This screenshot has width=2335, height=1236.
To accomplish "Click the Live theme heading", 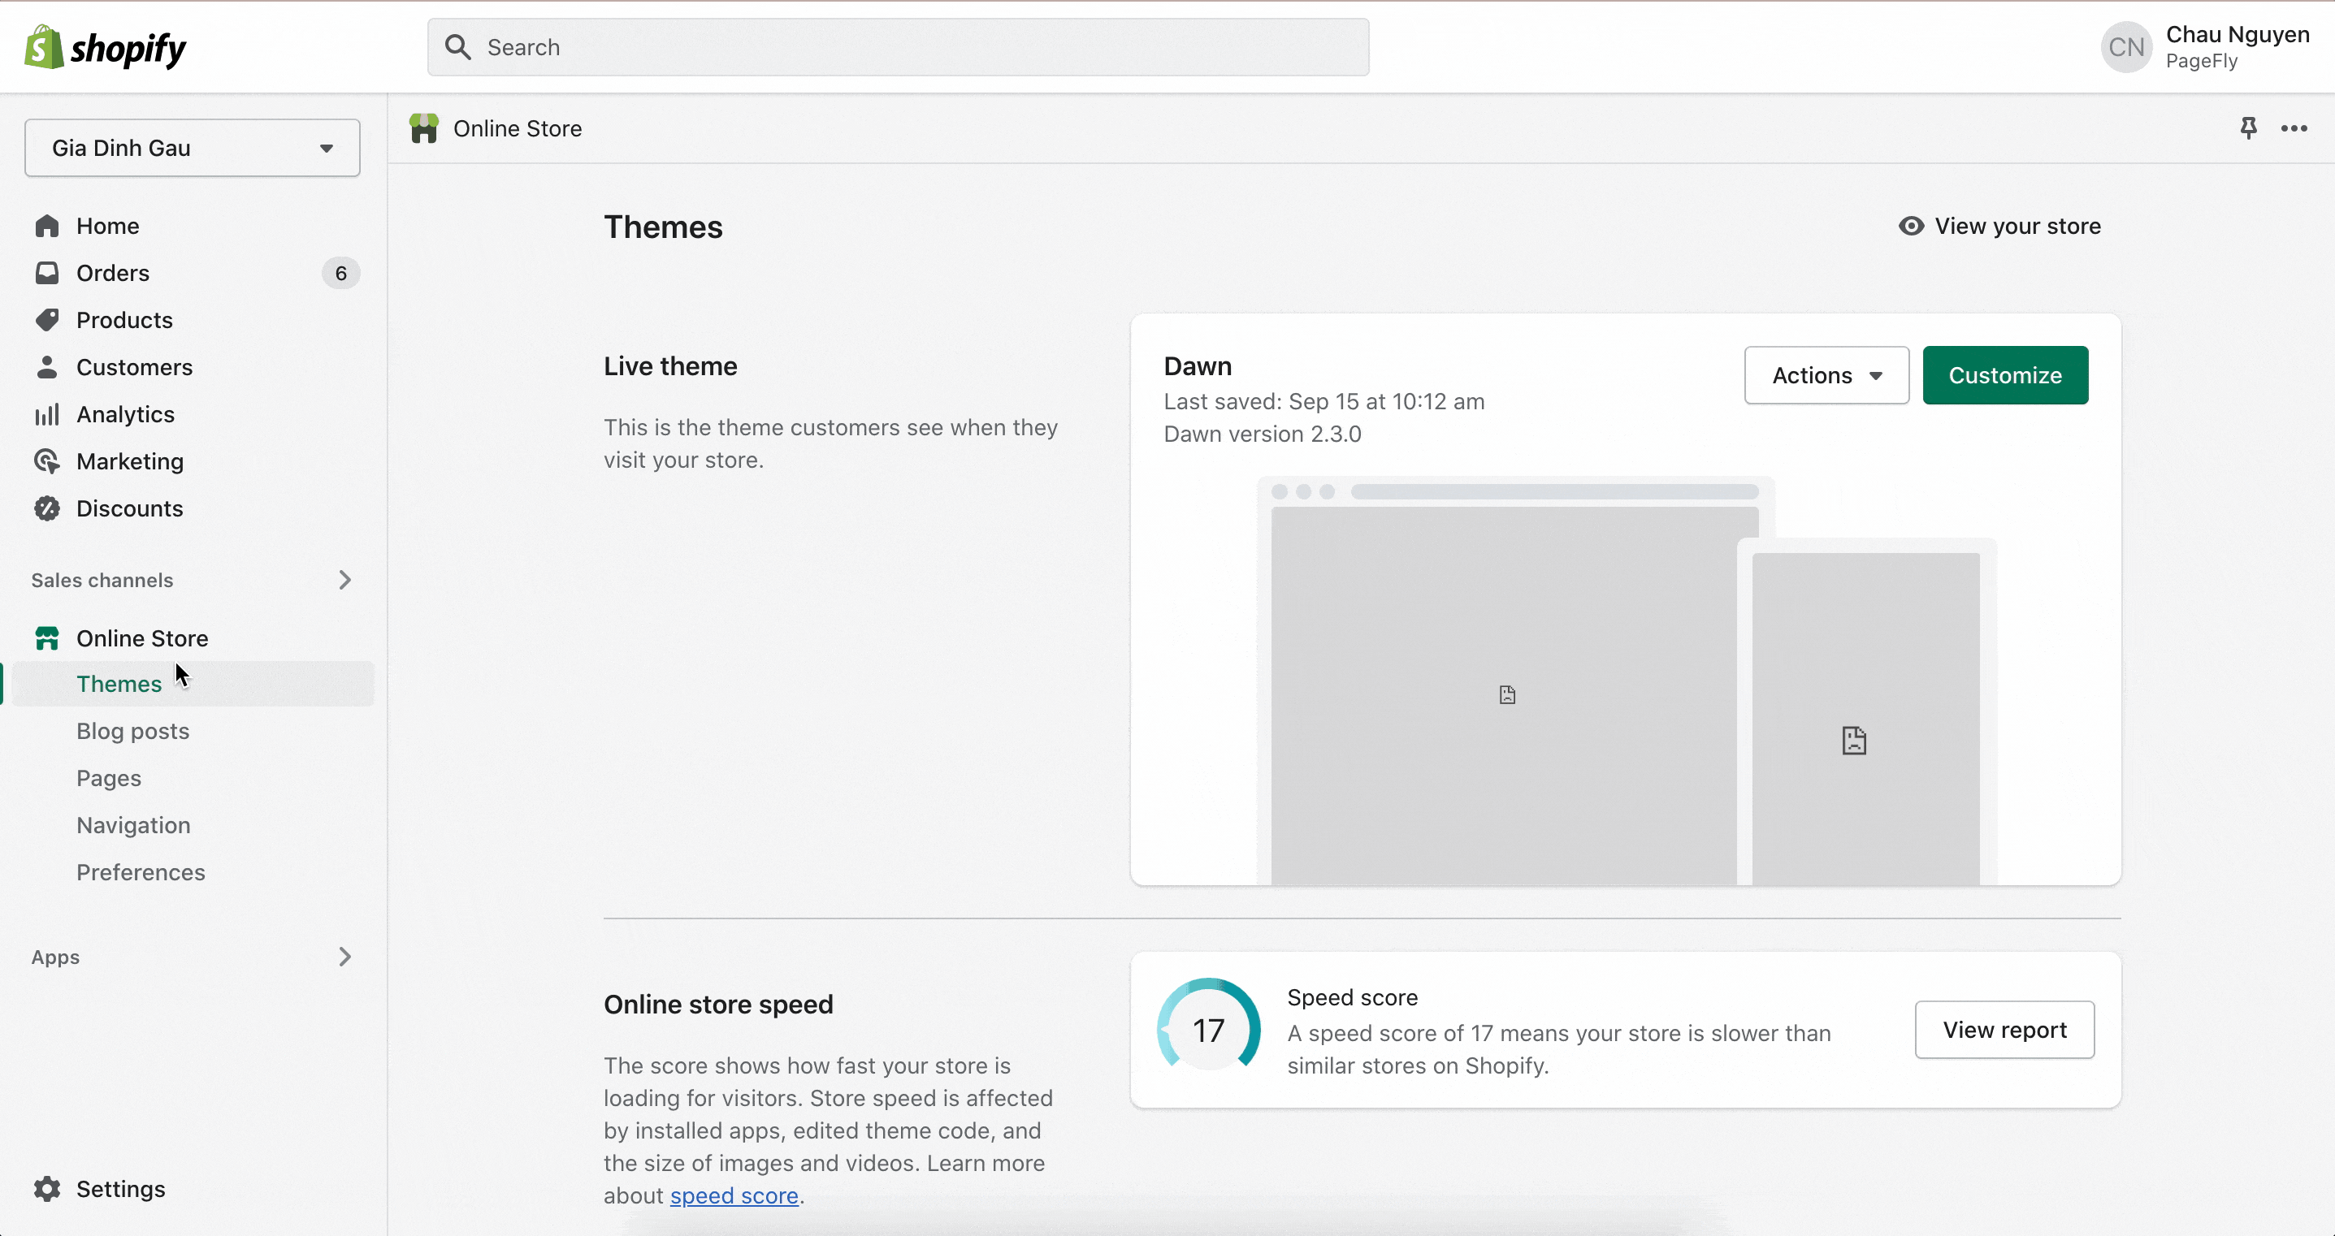I will (669, 366).
